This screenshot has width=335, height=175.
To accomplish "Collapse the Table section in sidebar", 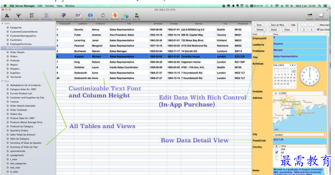I will [2, 23].
